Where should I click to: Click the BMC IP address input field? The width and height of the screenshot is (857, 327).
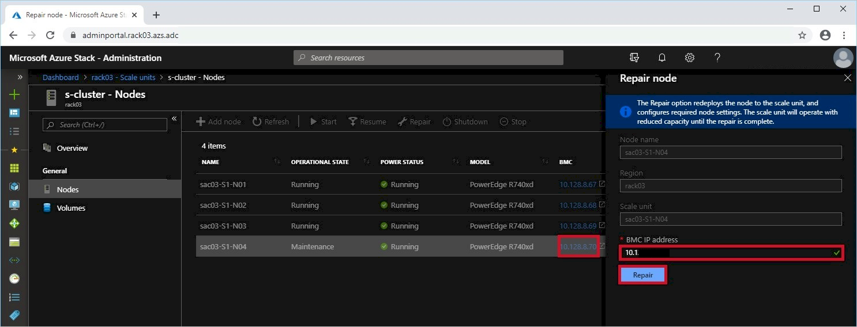[731, 253]
